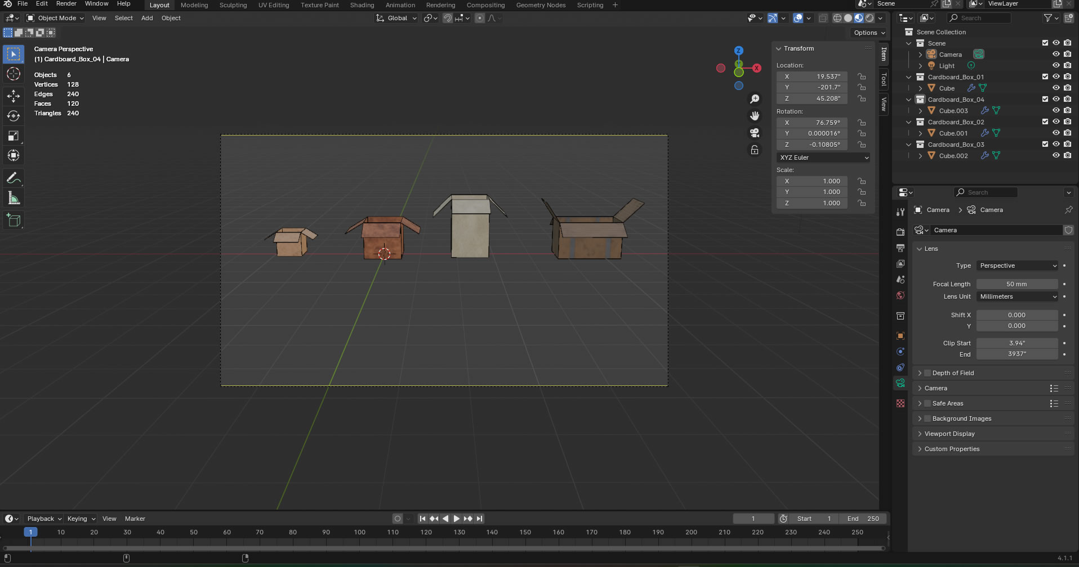Open the Texture properties tab icon
The width and height of the screenshot is (1079, 567).
click(x=900, y=403)
